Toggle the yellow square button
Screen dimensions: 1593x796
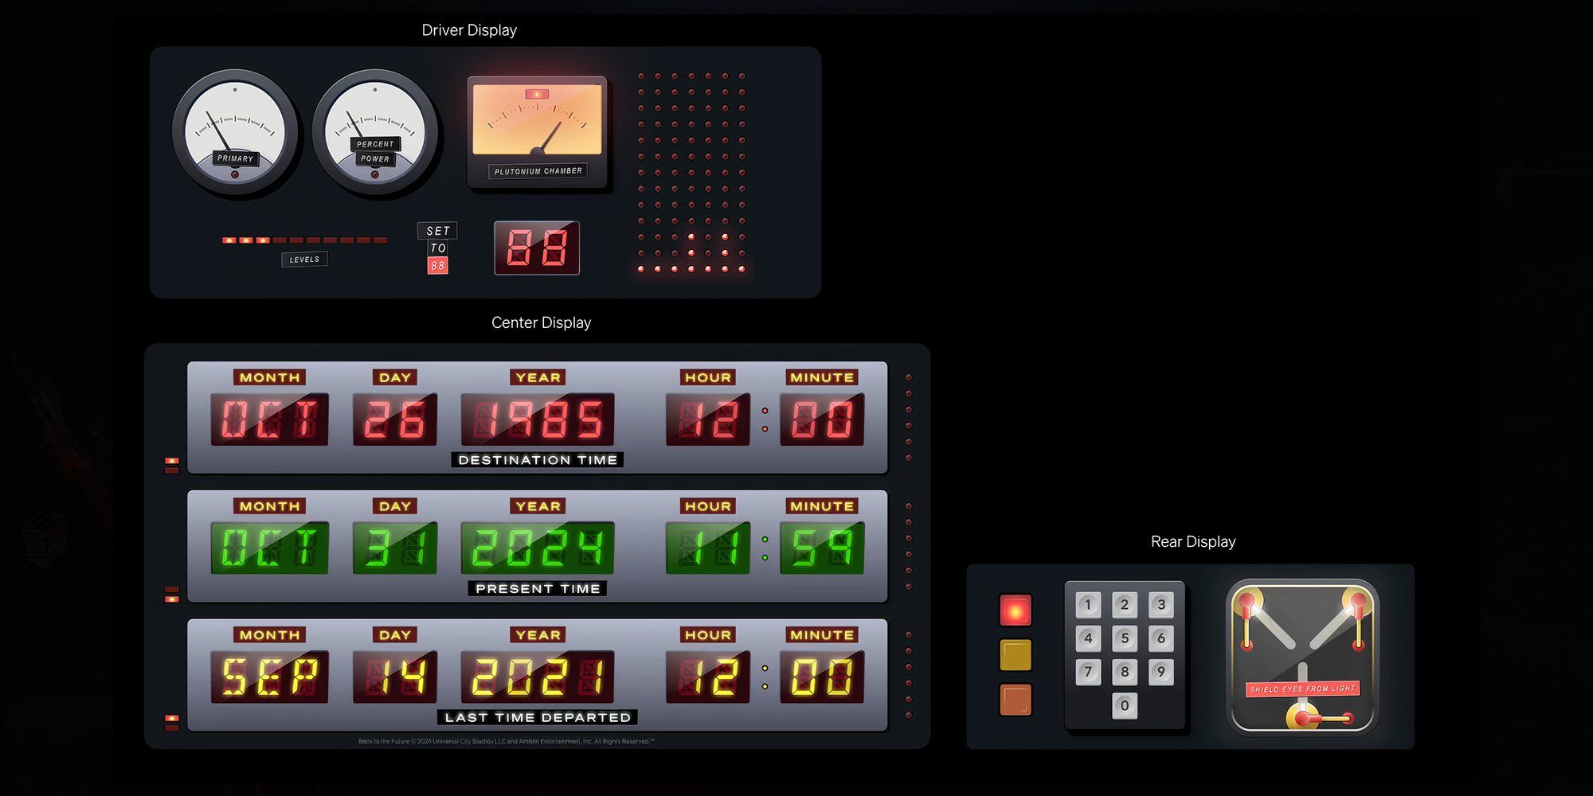tap(1016, 655)
